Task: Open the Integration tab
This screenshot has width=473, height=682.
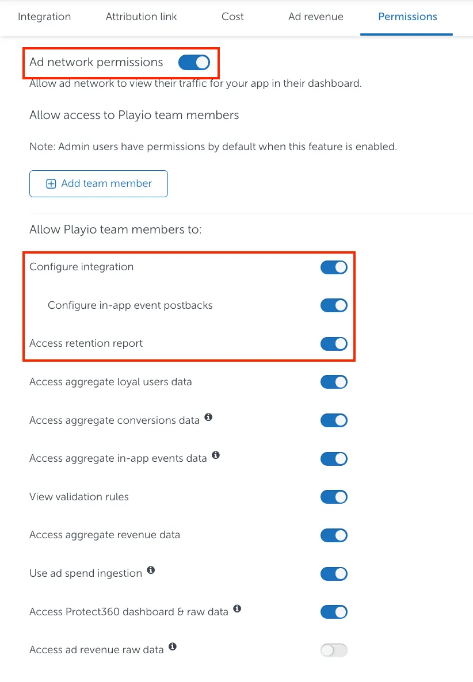Action: 44,17
